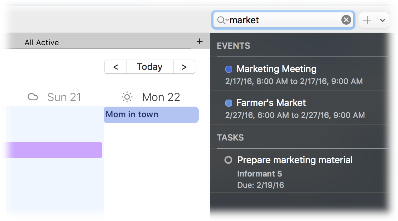Clear the search field text
The width and height of the screenshot is (398, 221).
[x=346, y=20]
